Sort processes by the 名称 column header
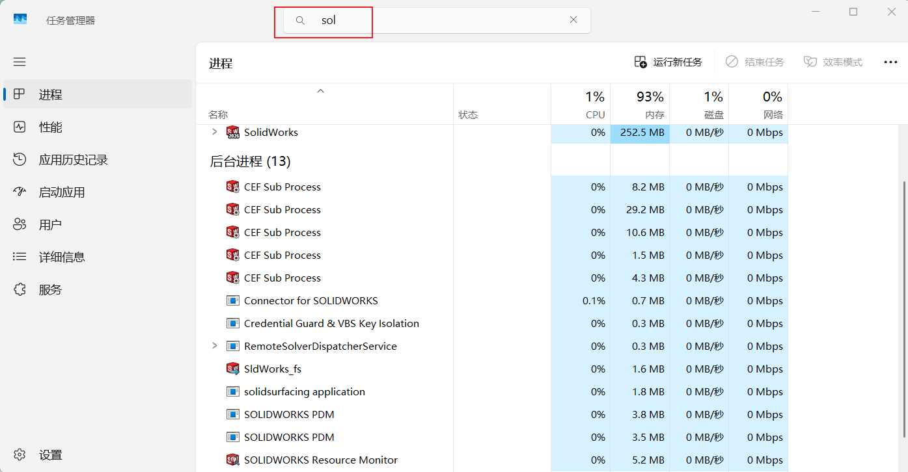 pos(324,104)
